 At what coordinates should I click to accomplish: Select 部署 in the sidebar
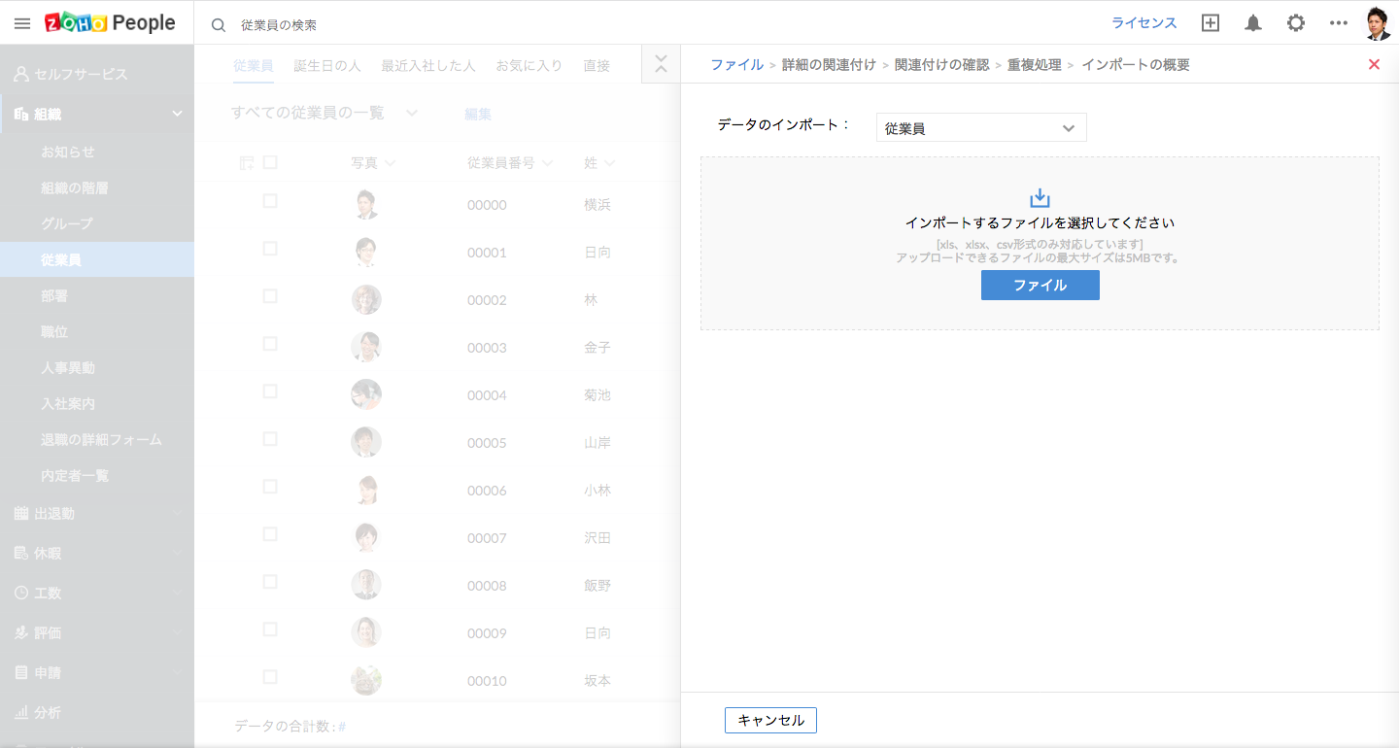(54, 296)
